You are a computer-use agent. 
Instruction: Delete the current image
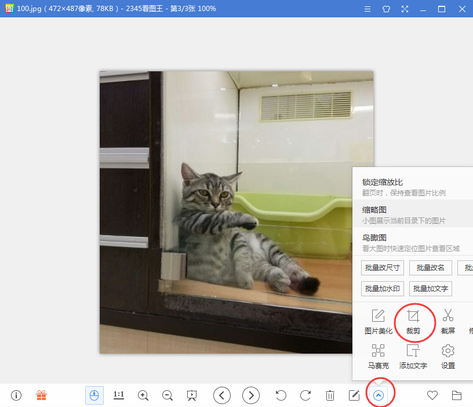click(x=330, y=395)
